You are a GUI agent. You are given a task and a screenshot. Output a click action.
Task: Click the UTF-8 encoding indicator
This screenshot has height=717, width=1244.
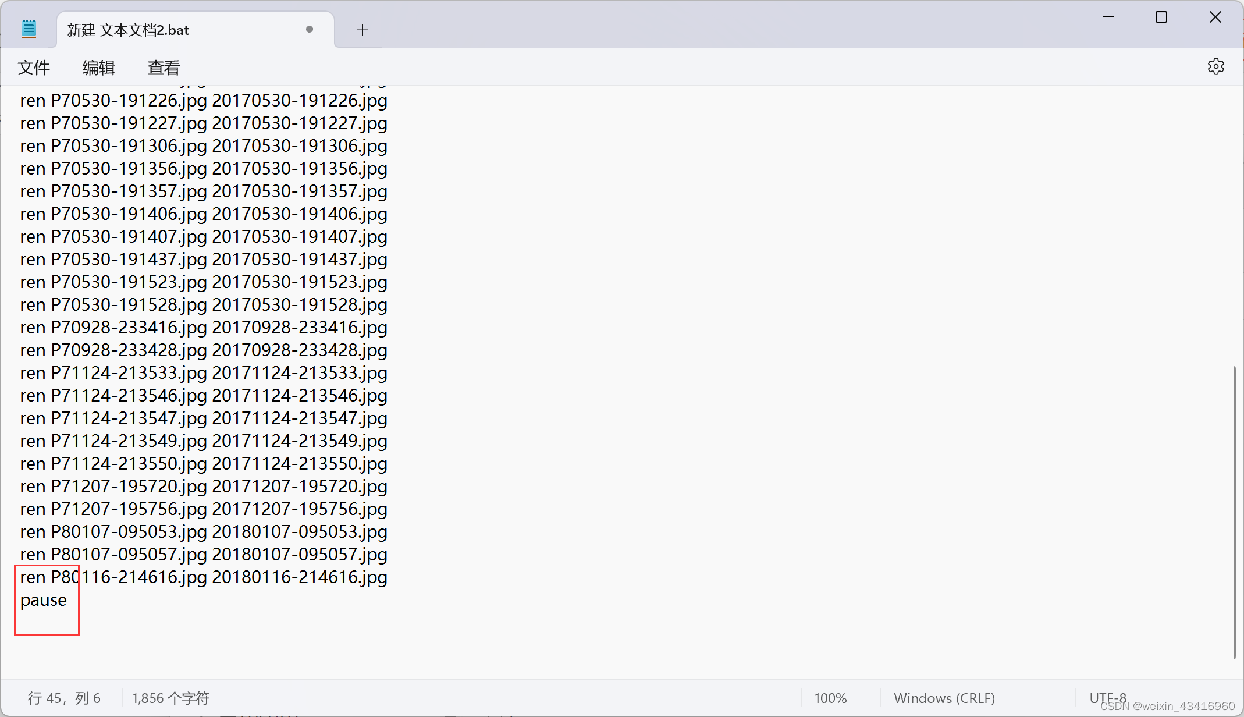click(1107, 697)
